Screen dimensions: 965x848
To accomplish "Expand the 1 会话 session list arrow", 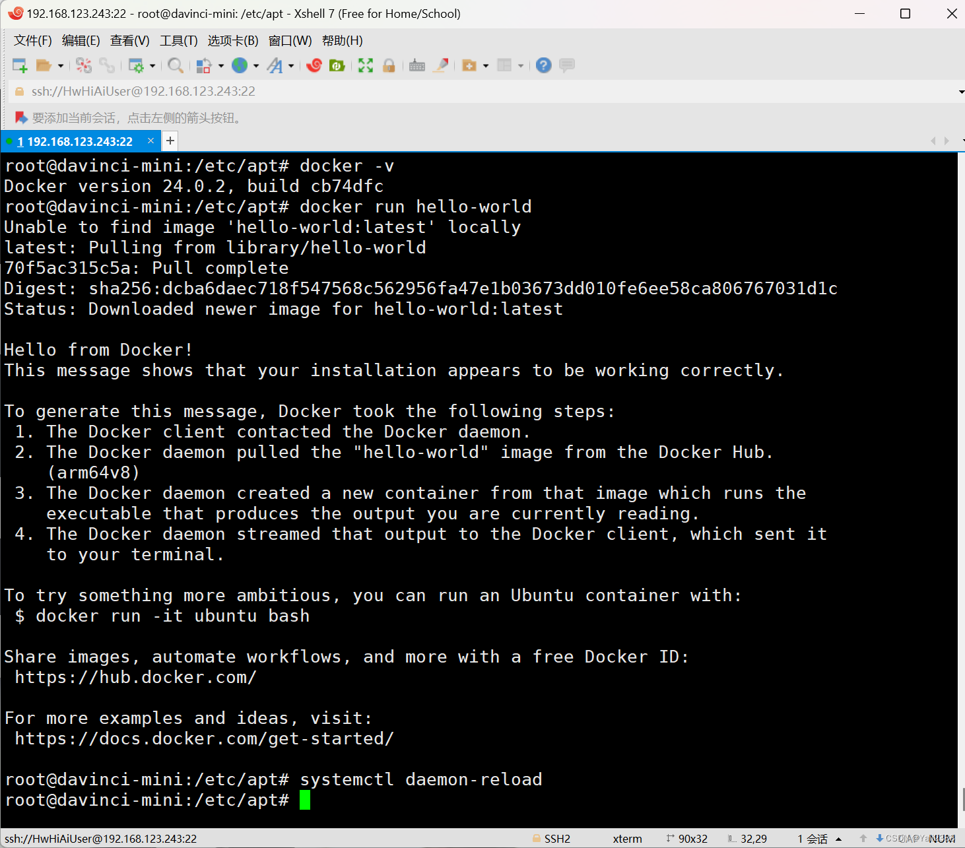I will pyautogui.click(x=838, y=838).
